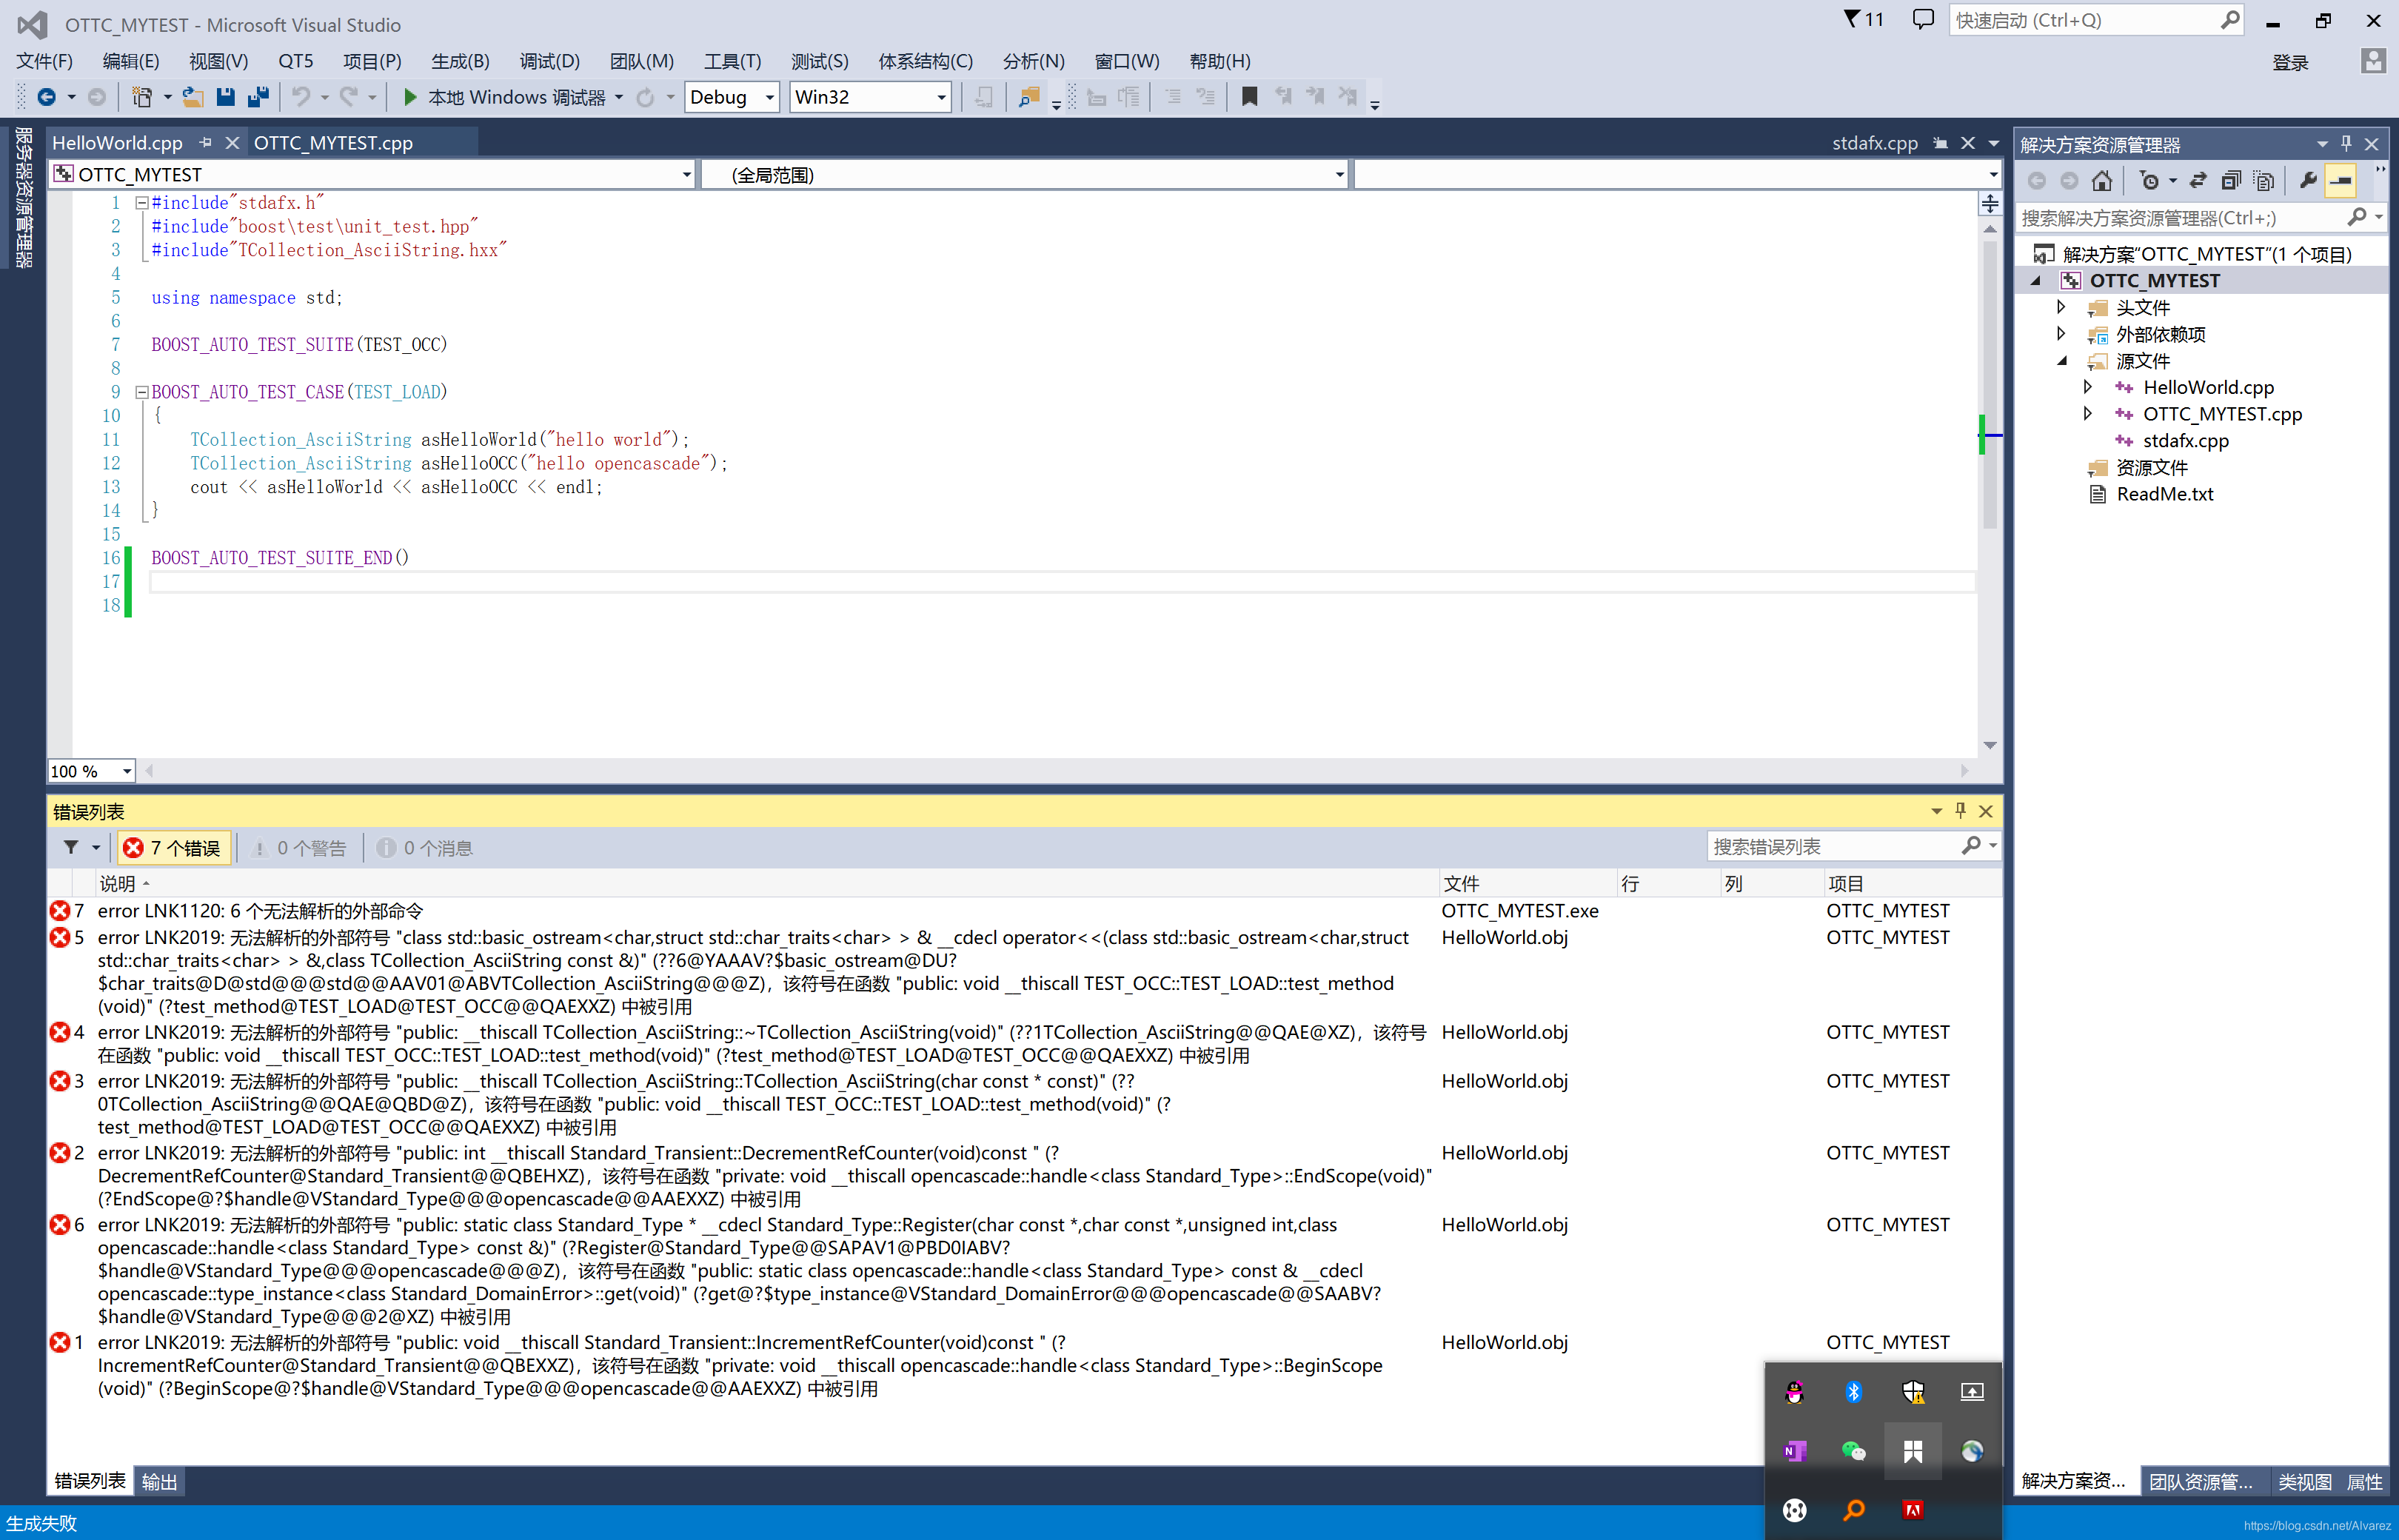
Task: Click the OneNote tray icon
Action: (x=1794, y=1451)
